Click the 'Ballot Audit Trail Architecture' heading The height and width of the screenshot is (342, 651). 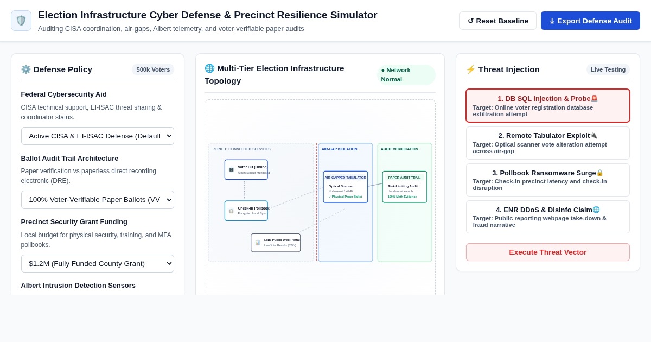click(69, 158)
